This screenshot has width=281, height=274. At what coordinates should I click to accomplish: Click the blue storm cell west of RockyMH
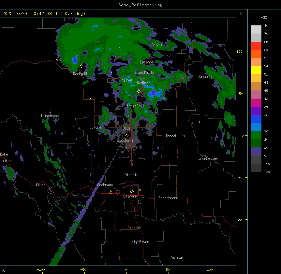(75, 60)
